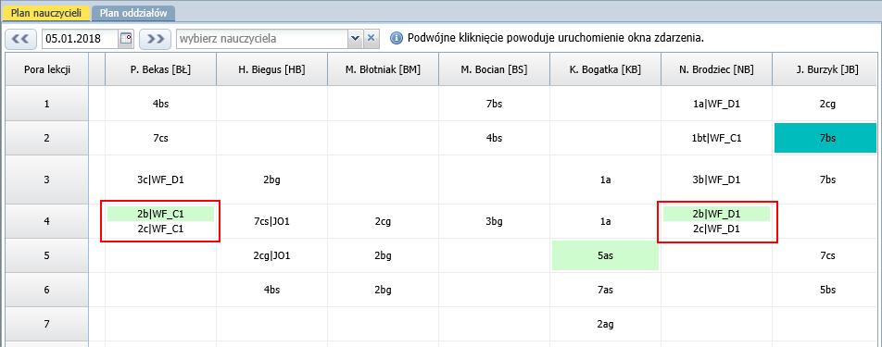
Task: Select lesson row number 1
Action: [x=46, y=104]
